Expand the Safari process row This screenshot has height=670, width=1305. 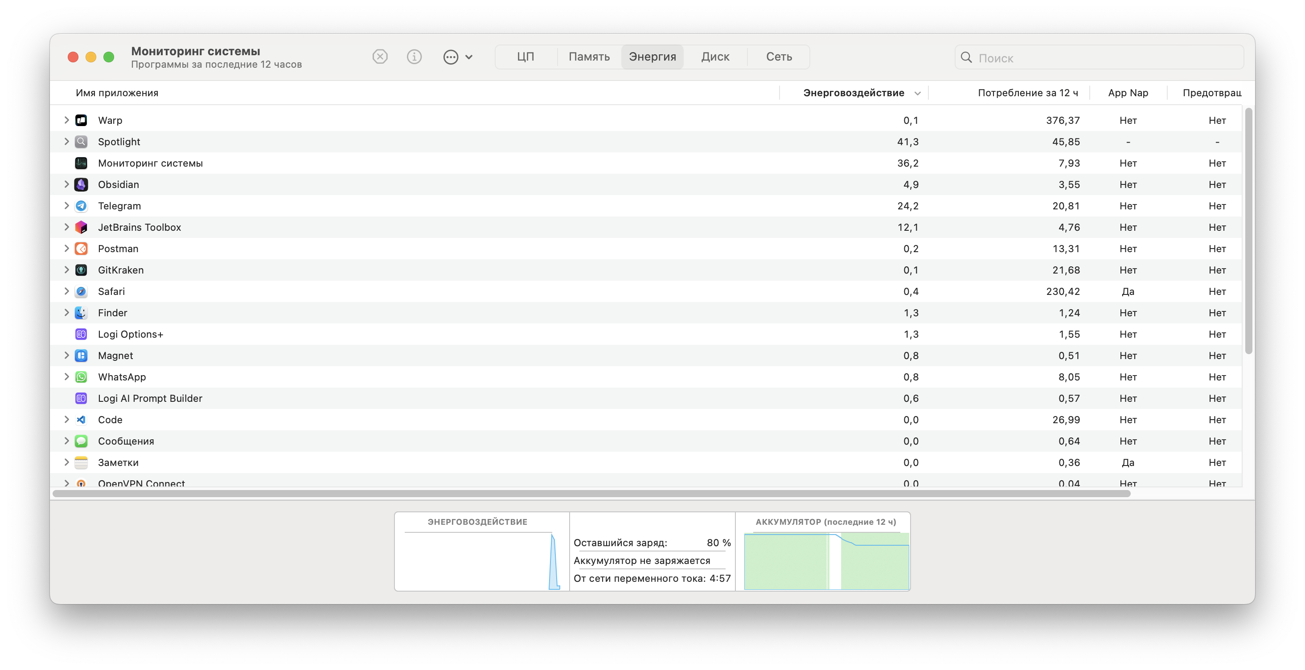tap(66, 291)
